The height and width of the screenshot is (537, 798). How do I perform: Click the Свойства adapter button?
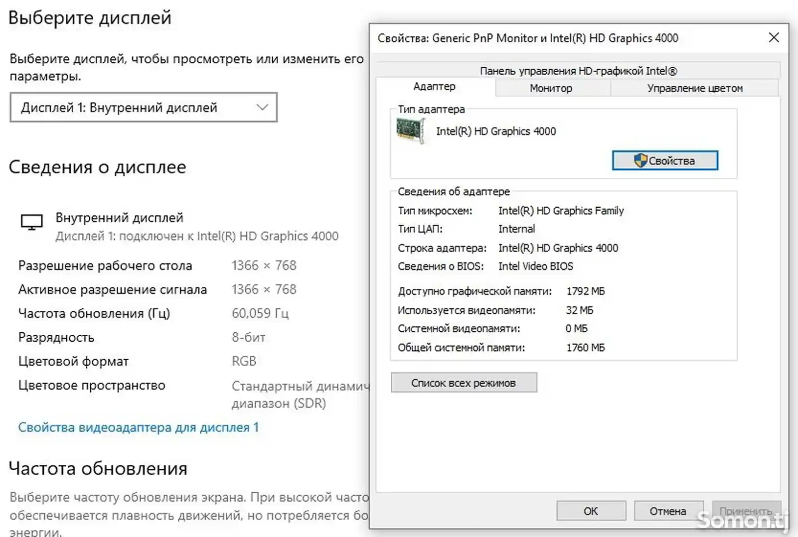665,161
